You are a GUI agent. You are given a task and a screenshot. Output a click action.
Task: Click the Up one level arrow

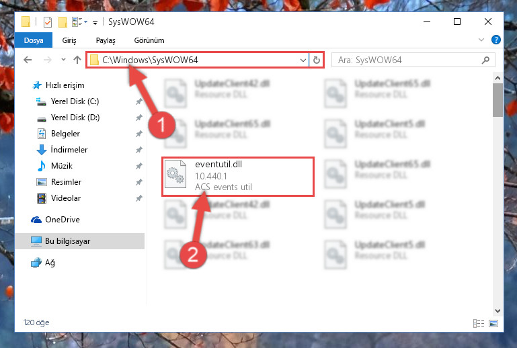(x=77, y=60)
